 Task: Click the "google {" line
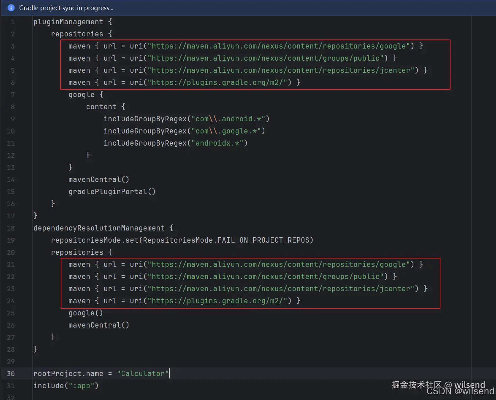click(86, 95)
